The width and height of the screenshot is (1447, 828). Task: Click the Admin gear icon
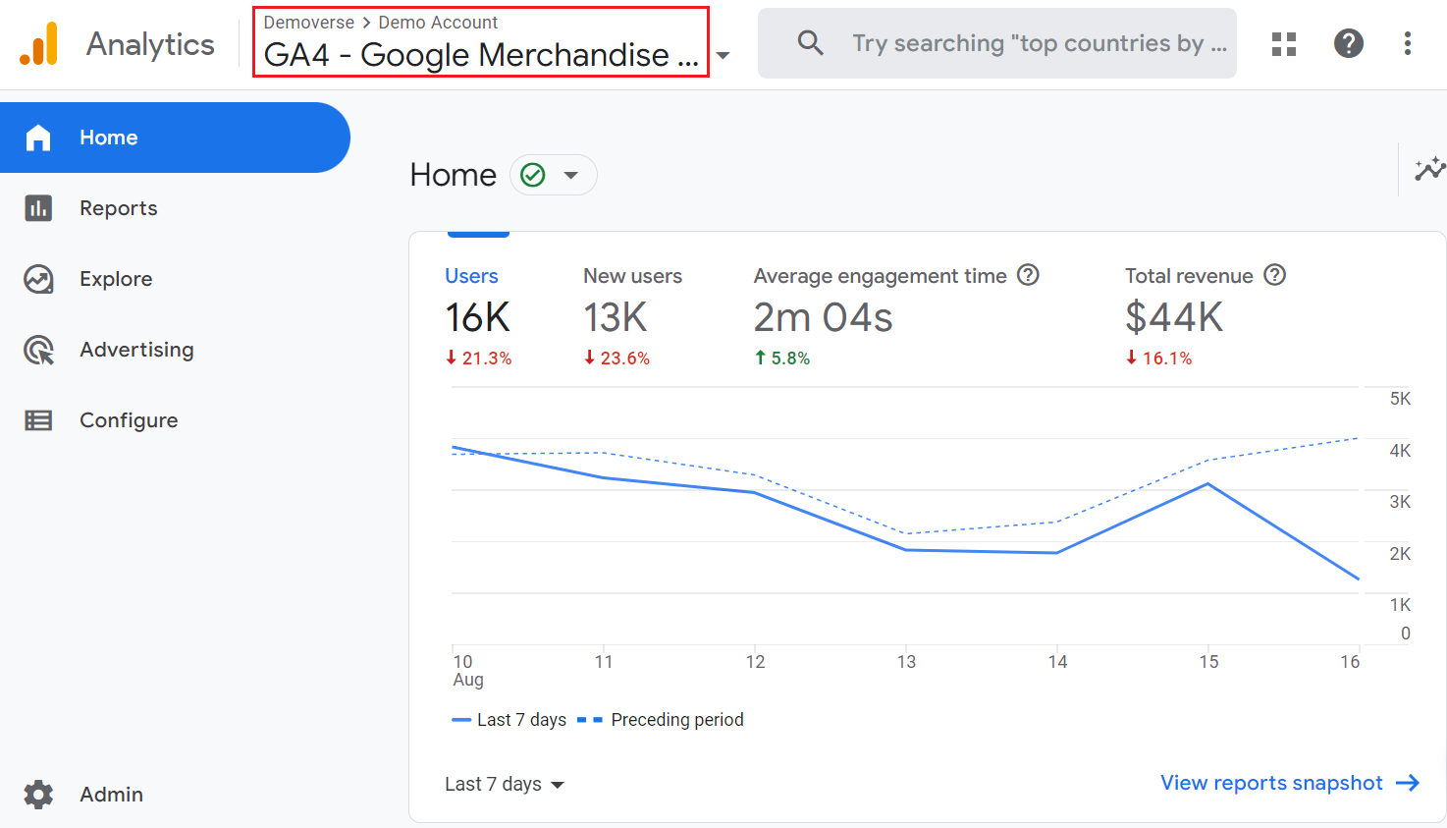(38, 794)
